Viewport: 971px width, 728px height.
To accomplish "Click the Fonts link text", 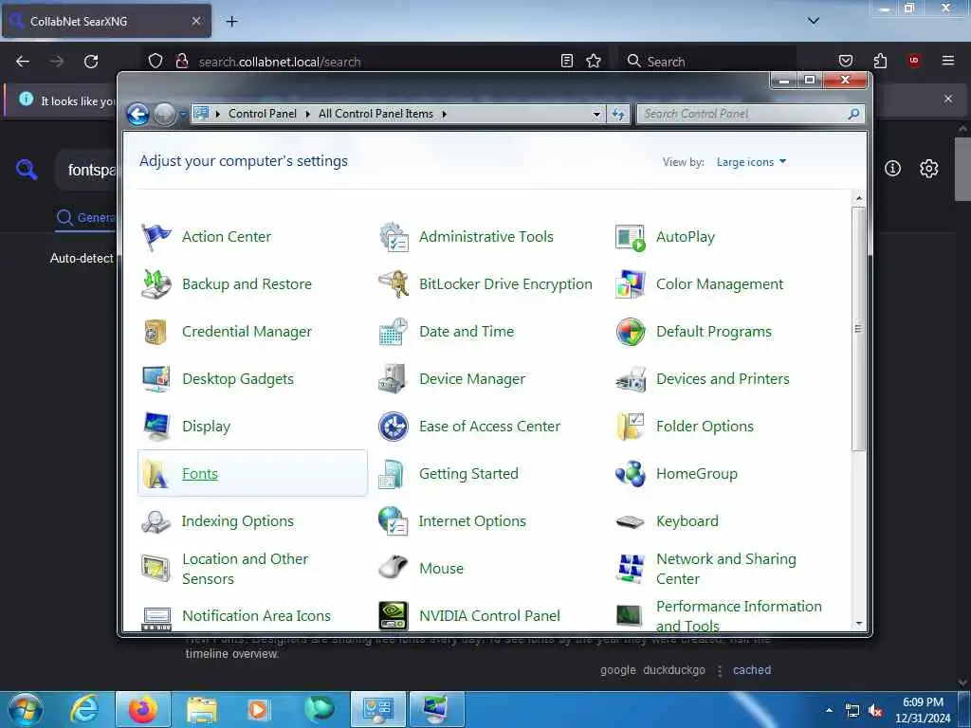I will coord(200,474).
